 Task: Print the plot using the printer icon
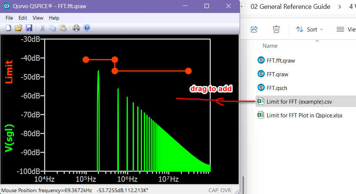pos(76,28)
